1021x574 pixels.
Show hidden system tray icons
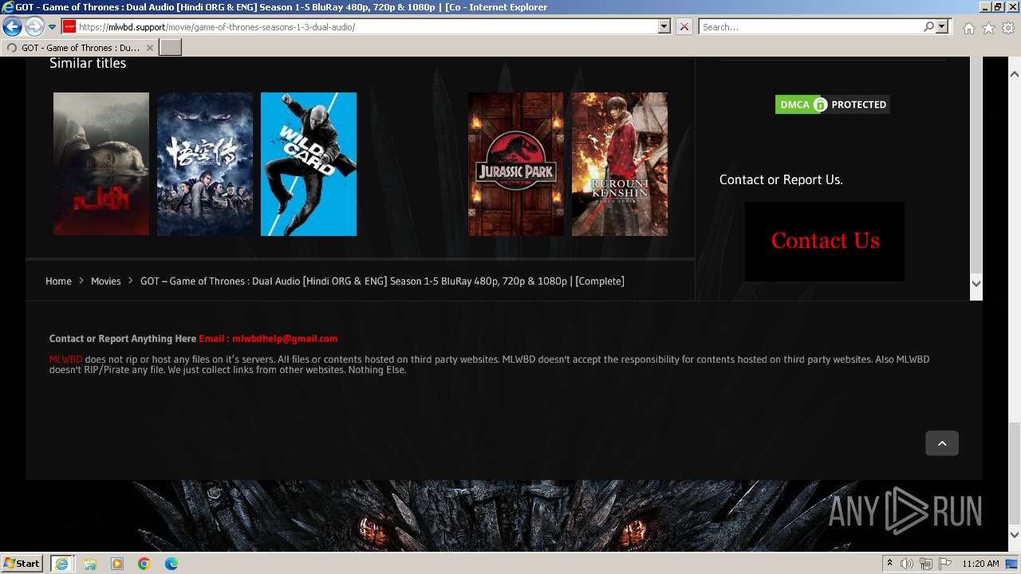click(x=889, y=564)
